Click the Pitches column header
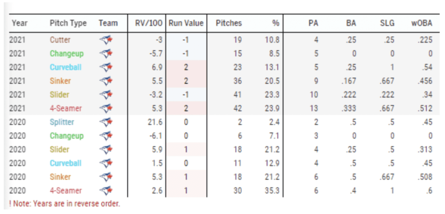This screenshot has height=214, width=445. point(229,23)
